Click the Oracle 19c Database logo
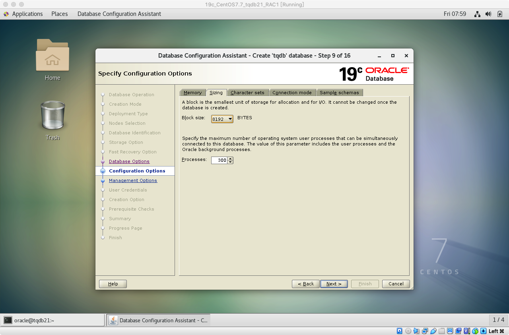Viewport: 509px width, 335px height. coord(374,74)
